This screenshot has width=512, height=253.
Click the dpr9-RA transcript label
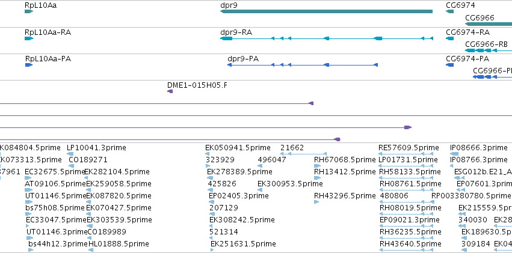pos(236,32)
